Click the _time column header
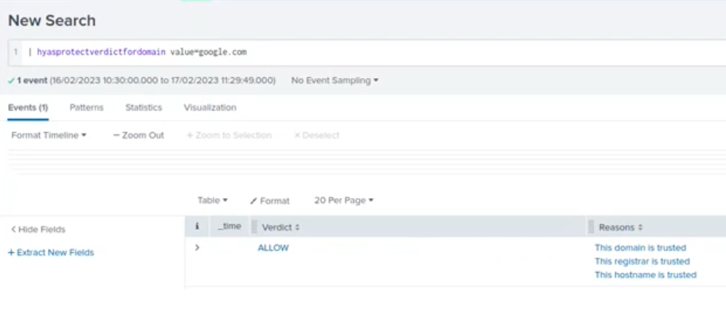 (x=230, y=227)
